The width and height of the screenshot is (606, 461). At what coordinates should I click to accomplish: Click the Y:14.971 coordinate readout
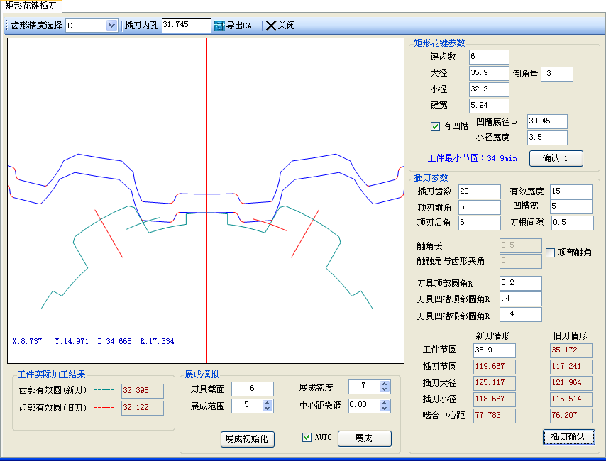[x=72, y=341]
